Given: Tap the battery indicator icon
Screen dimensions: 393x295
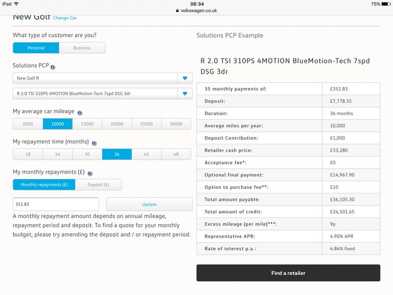Looking at the screenshot, I should click(386, 4).
